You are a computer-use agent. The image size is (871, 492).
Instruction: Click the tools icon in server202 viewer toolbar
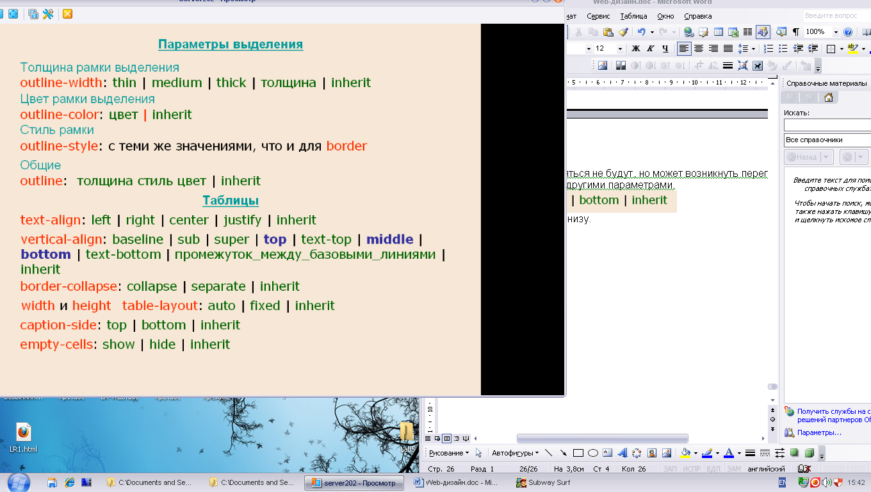point(48,13)
